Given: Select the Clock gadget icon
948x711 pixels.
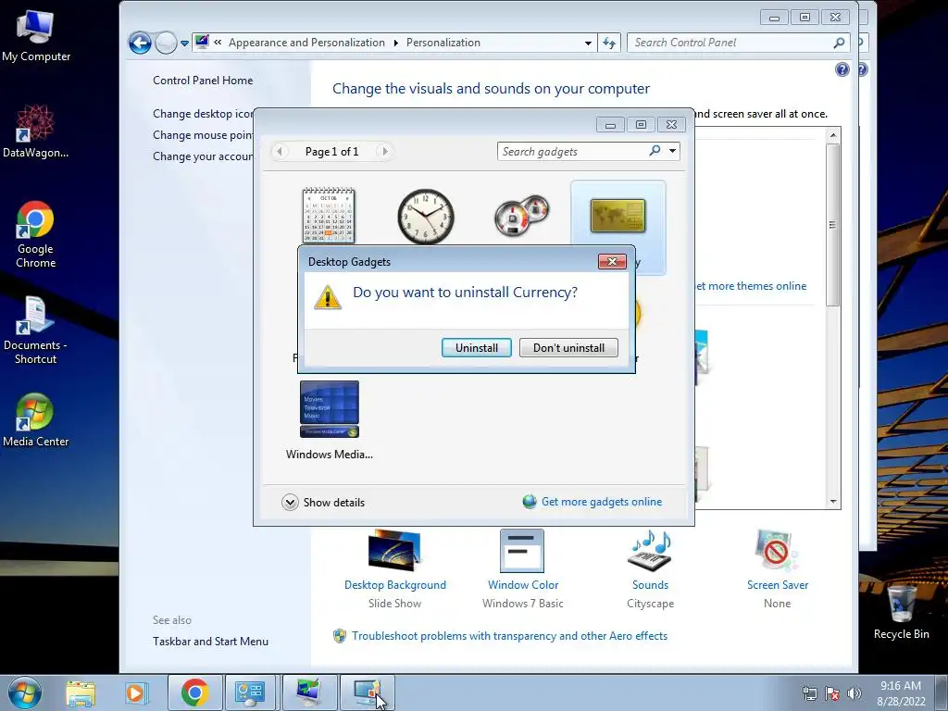Looking at the screenshot, I should 426,216.
